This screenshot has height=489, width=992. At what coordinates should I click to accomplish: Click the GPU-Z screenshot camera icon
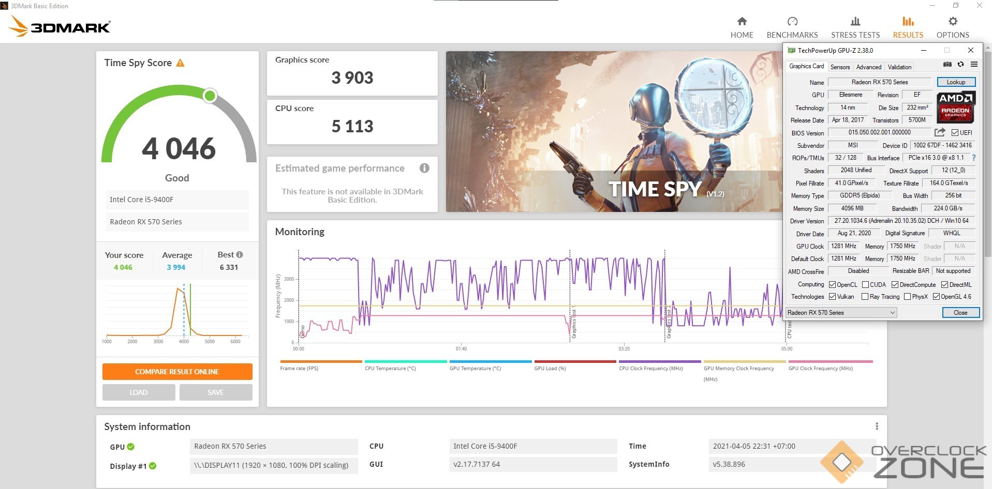click(947, 65)
